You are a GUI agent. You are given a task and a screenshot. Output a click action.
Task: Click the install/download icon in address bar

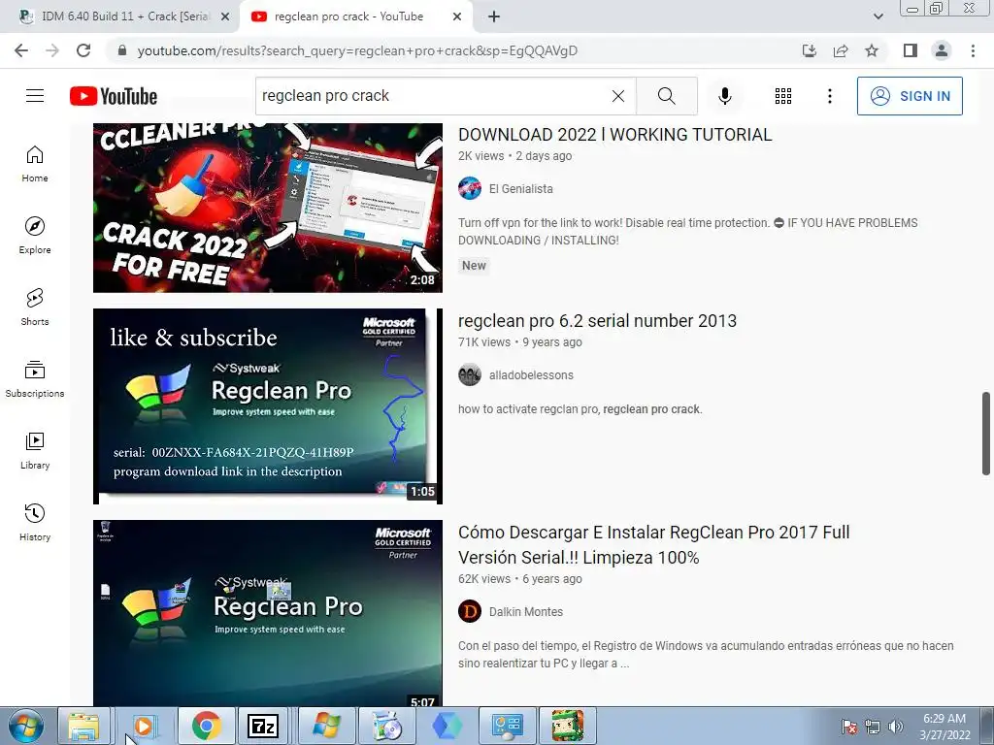click(x=810, y=50)
